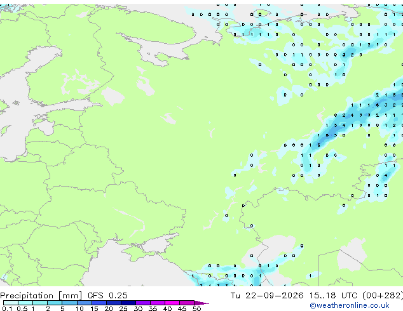The width and height of the screenshot is (403, 311).
Task: Click the 0.1–0.5 mm legend swatch
Action: click(11, 303)
